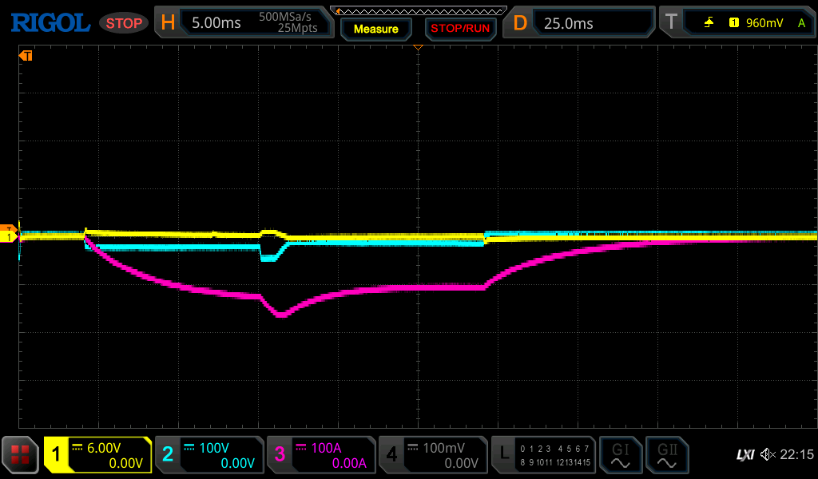Enable channel 4 at 100mV

coord(433,455)
